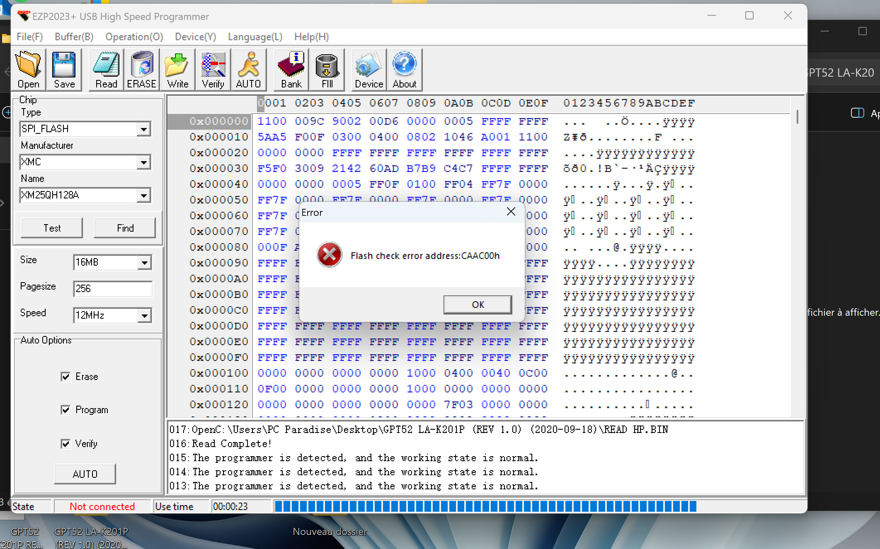Click the blue progress bar
This screenshot has width=880, height=549.
pos(485,506)
